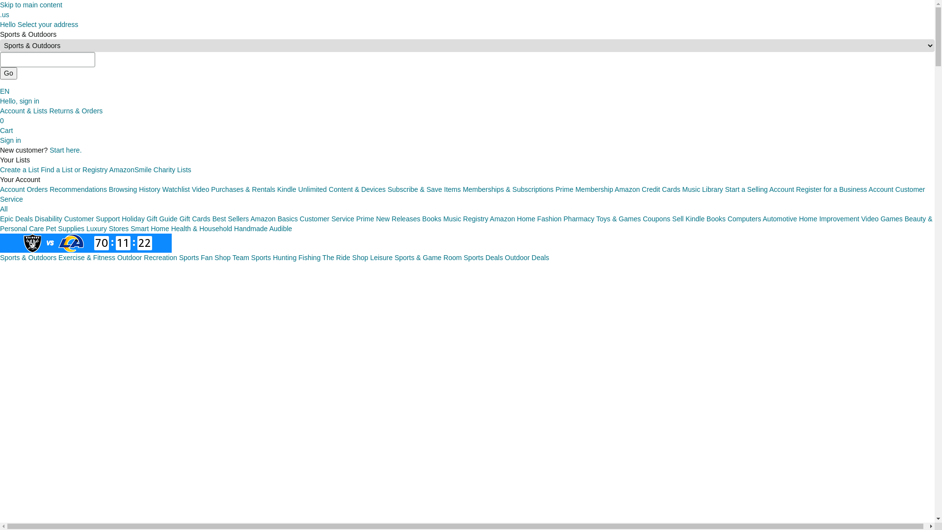
Task: Click in the search text field
Action: tap(48, 60)
